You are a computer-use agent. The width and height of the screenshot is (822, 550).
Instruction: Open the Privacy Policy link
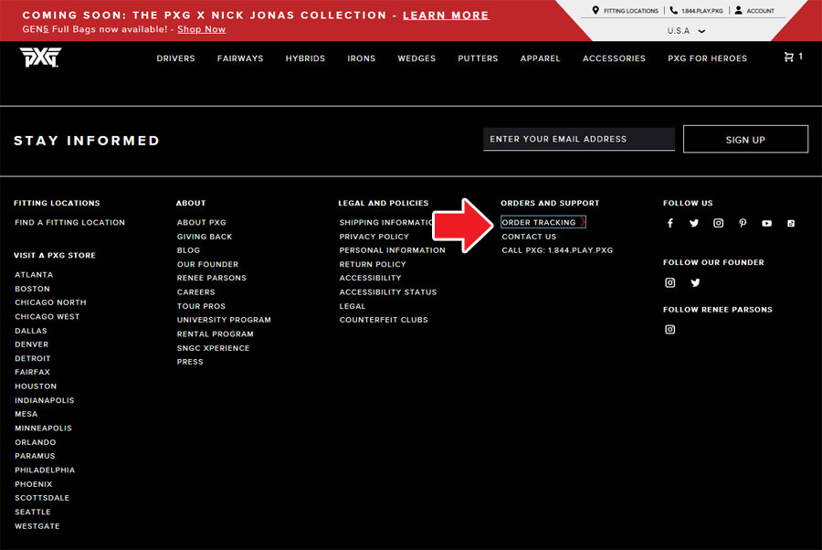click(374, 237)
